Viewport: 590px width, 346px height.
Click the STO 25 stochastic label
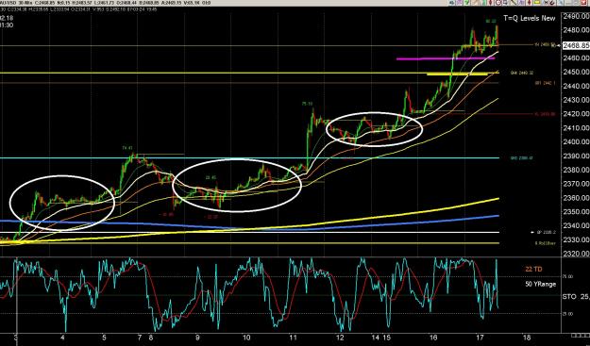576,297
